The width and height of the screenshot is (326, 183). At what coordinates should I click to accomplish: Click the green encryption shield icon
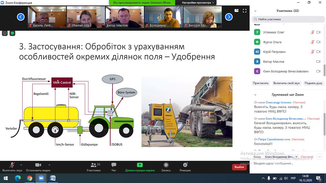pos(12,33)
